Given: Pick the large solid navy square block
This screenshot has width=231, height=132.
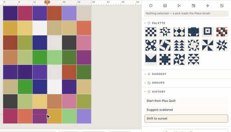Looking at the screenshot, I should pos(193,32).
